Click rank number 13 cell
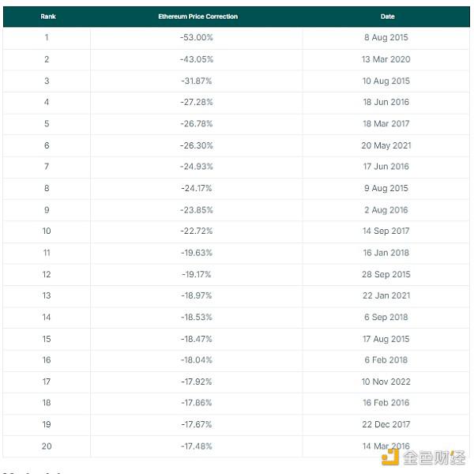The height and width of the screenshot is (474, 474). tap(47, 295)
